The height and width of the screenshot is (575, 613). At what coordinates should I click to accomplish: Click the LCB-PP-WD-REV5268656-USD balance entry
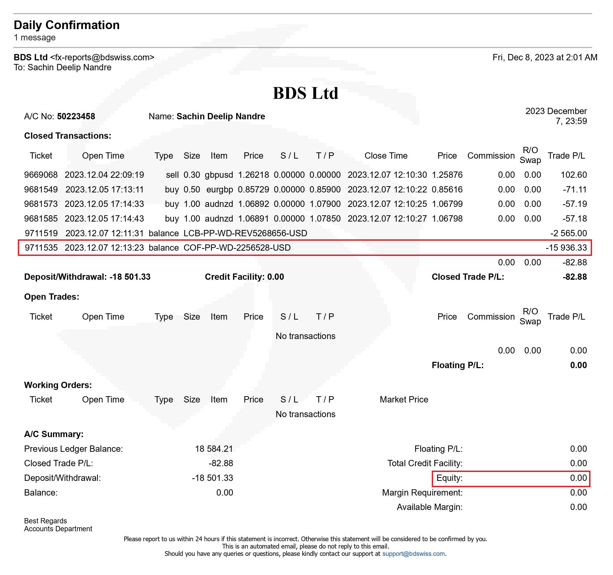[x=245, y=233]
